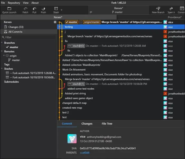Open the About menu
Viewport: 185px width, 159px height.
(x=35, y=3)
